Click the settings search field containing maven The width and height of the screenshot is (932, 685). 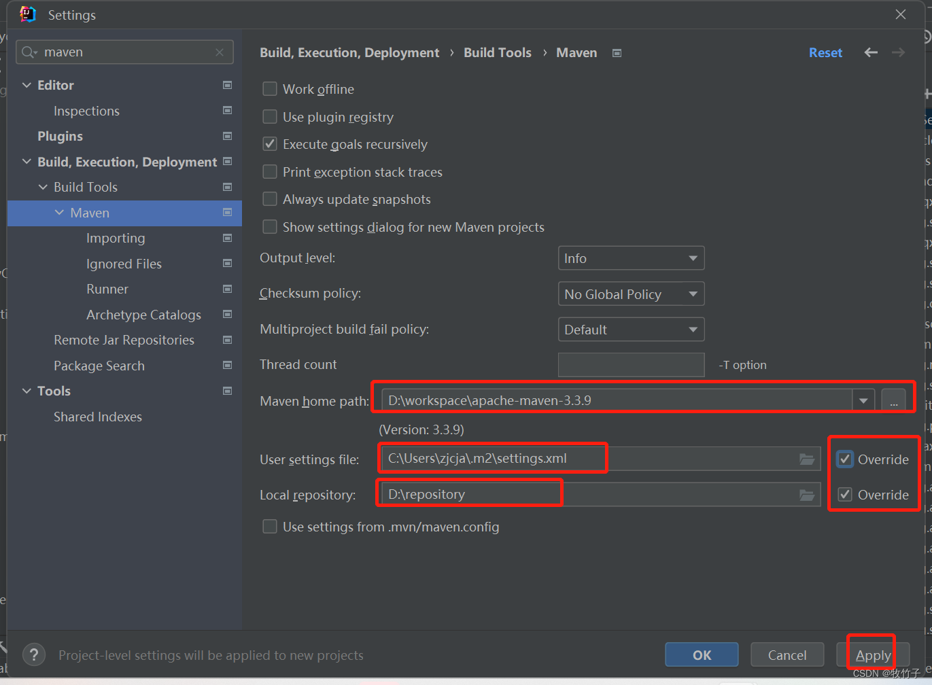[124, 52]
